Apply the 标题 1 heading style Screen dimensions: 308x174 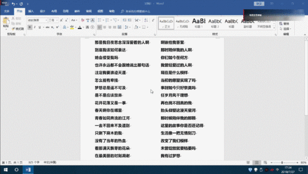tap(199, 23)
